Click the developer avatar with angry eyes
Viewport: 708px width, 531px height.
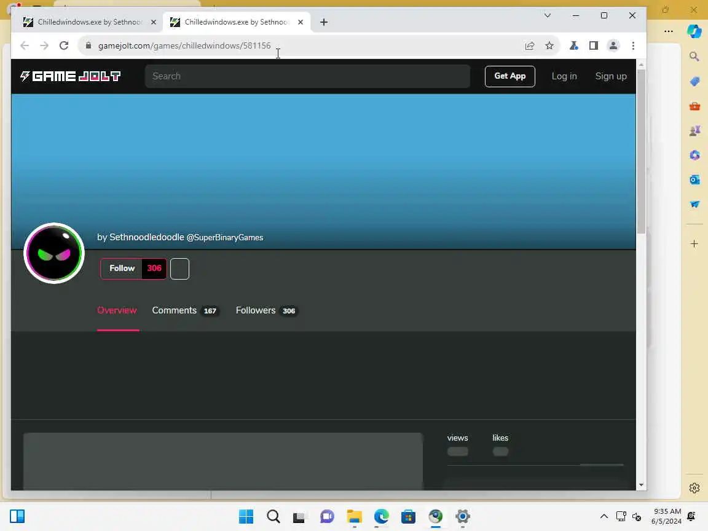(54, 253)
